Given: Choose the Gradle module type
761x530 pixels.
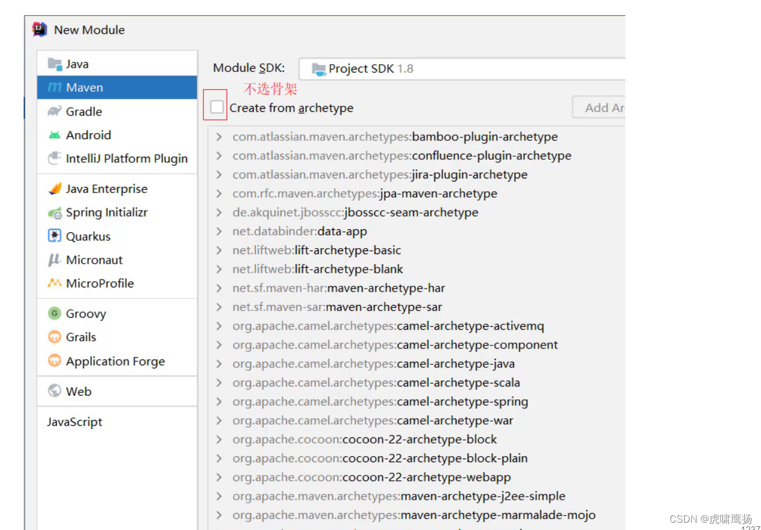Looking at the screenshot, I should click(117, 111).
